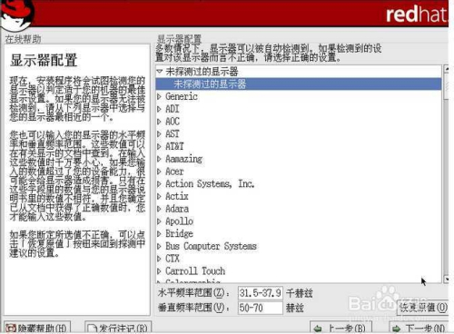The height and width of the screenshot is (334, 454).
Task: Select the Actix manufacturer label
Action: pos(177,196)
